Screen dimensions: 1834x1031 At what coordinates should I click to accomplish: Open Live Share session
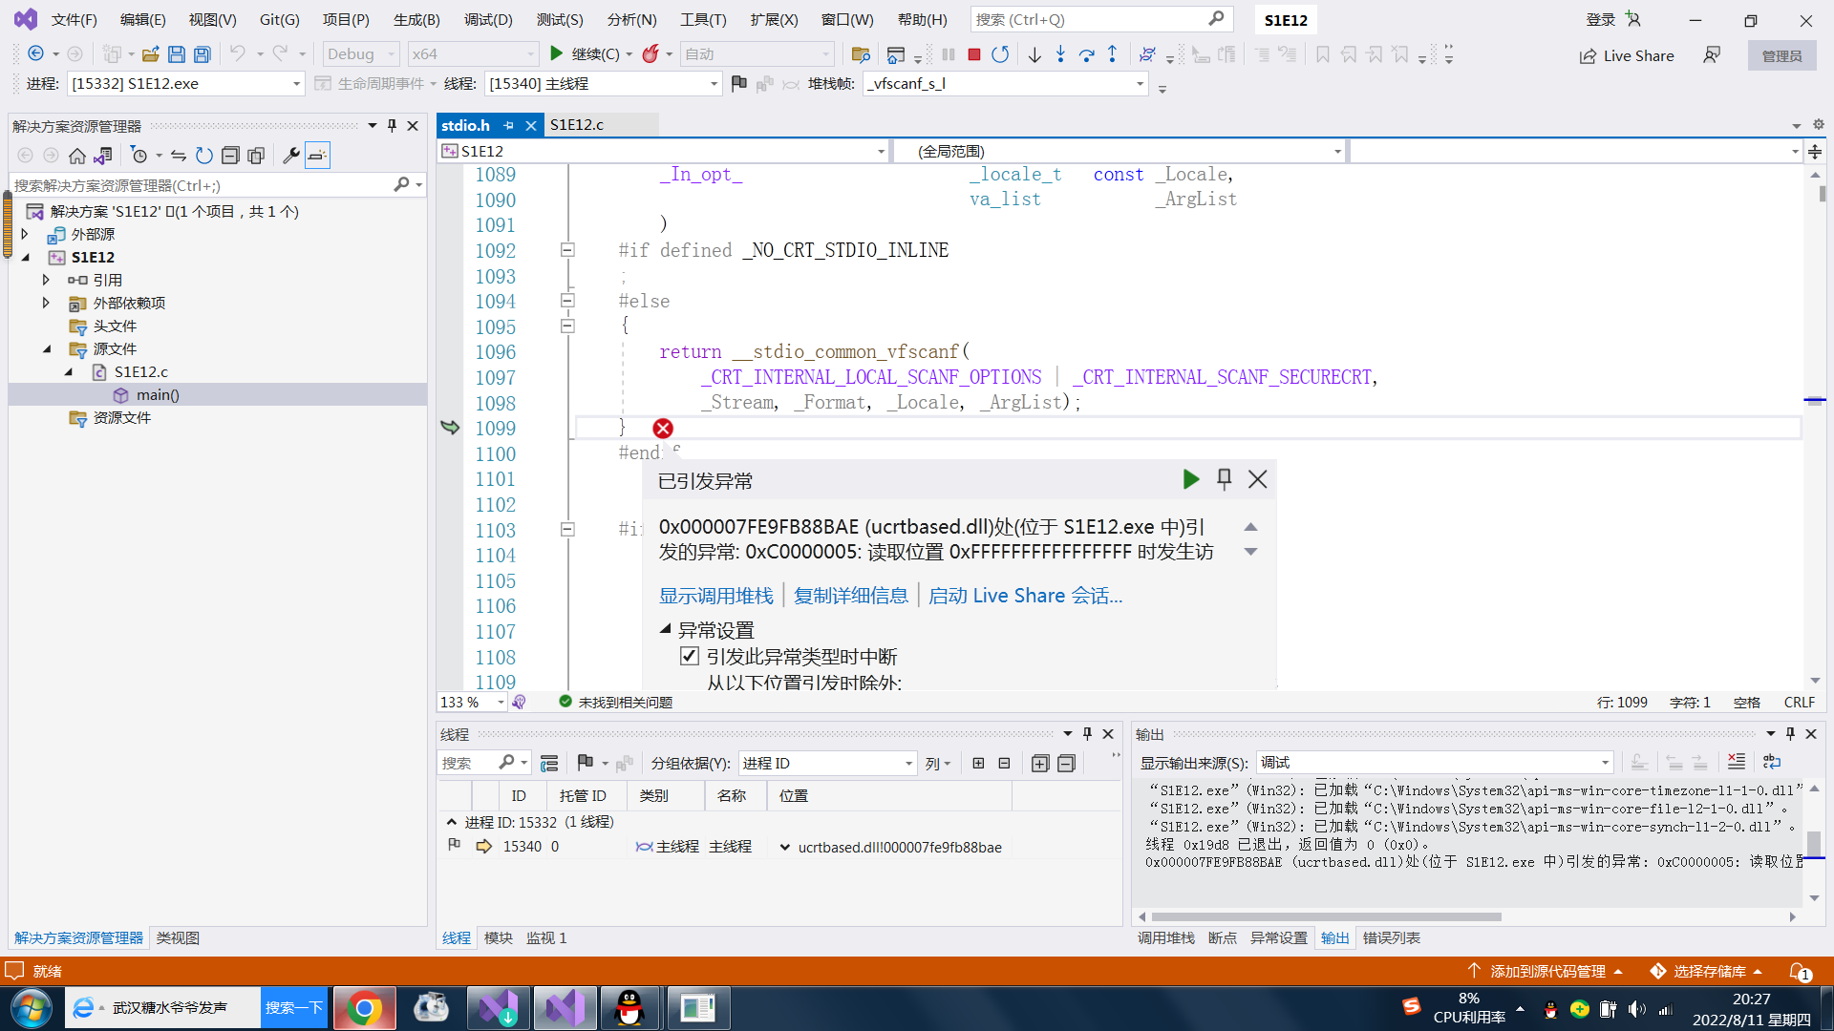(1627, 55)
